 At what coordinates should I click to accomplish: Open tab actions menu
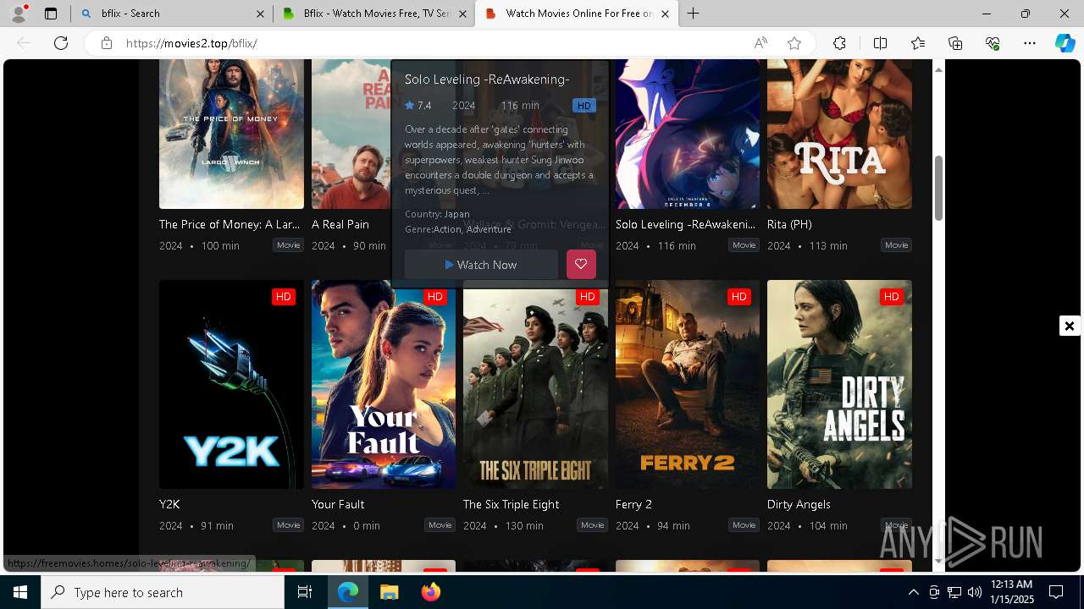[51, 14]
